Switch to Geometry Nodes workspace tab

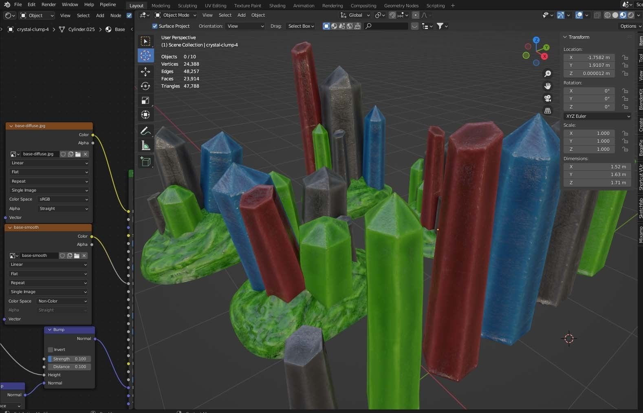(401, 6)
